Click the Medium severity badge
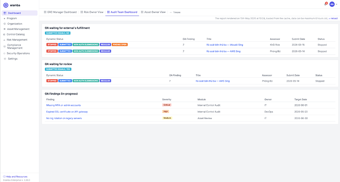 [x=167, y=118]
